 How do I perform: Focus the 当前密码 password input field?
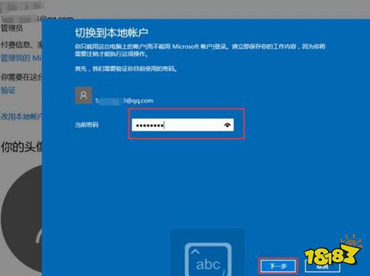pos(176,125)
